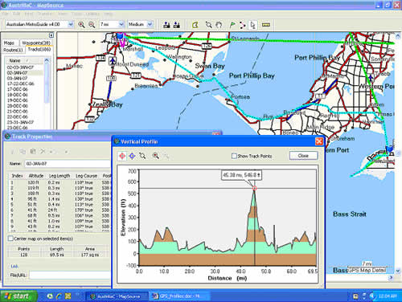402x302 pixels.
Task: Click the zoom in magnifier on main toolbar
Action: (81, 25)
